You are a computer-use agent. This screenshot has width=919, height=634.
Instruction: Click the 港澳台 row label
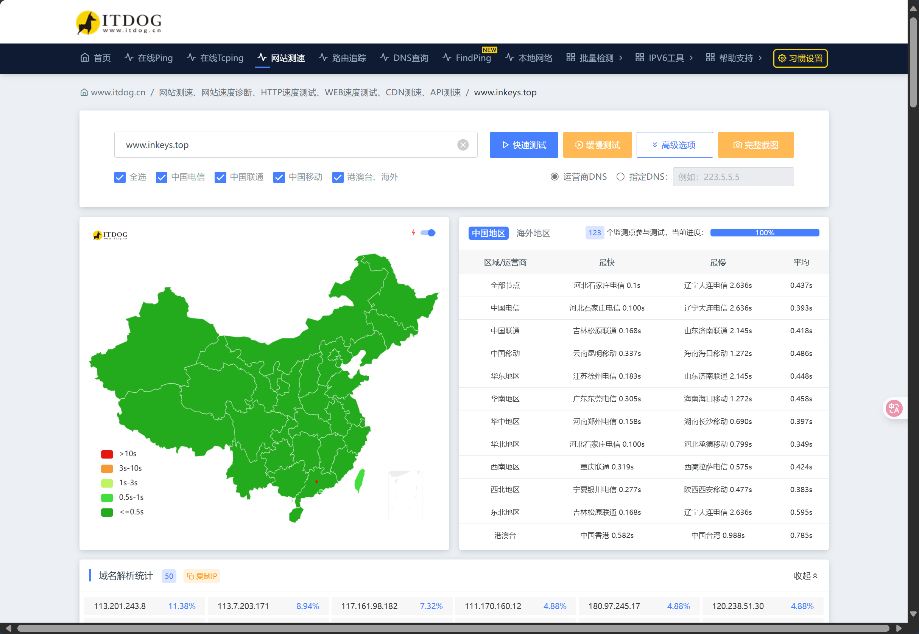[505, 536]
